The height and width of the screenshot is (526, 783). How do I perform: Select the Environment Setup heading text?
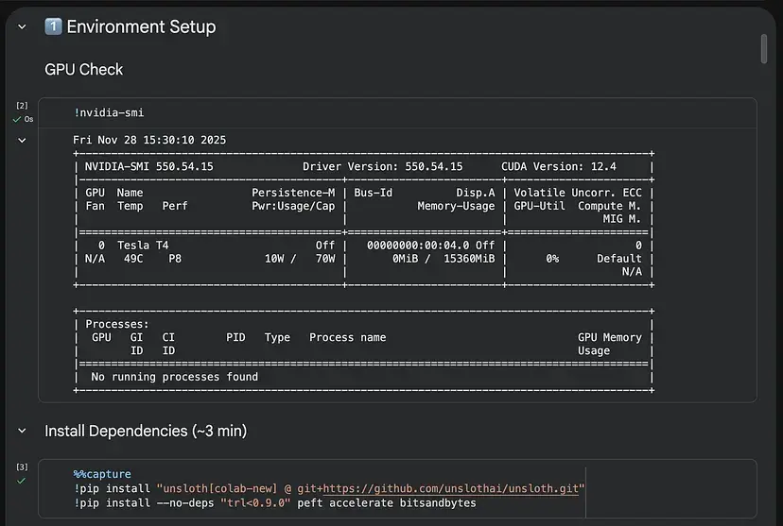point(141,27)
